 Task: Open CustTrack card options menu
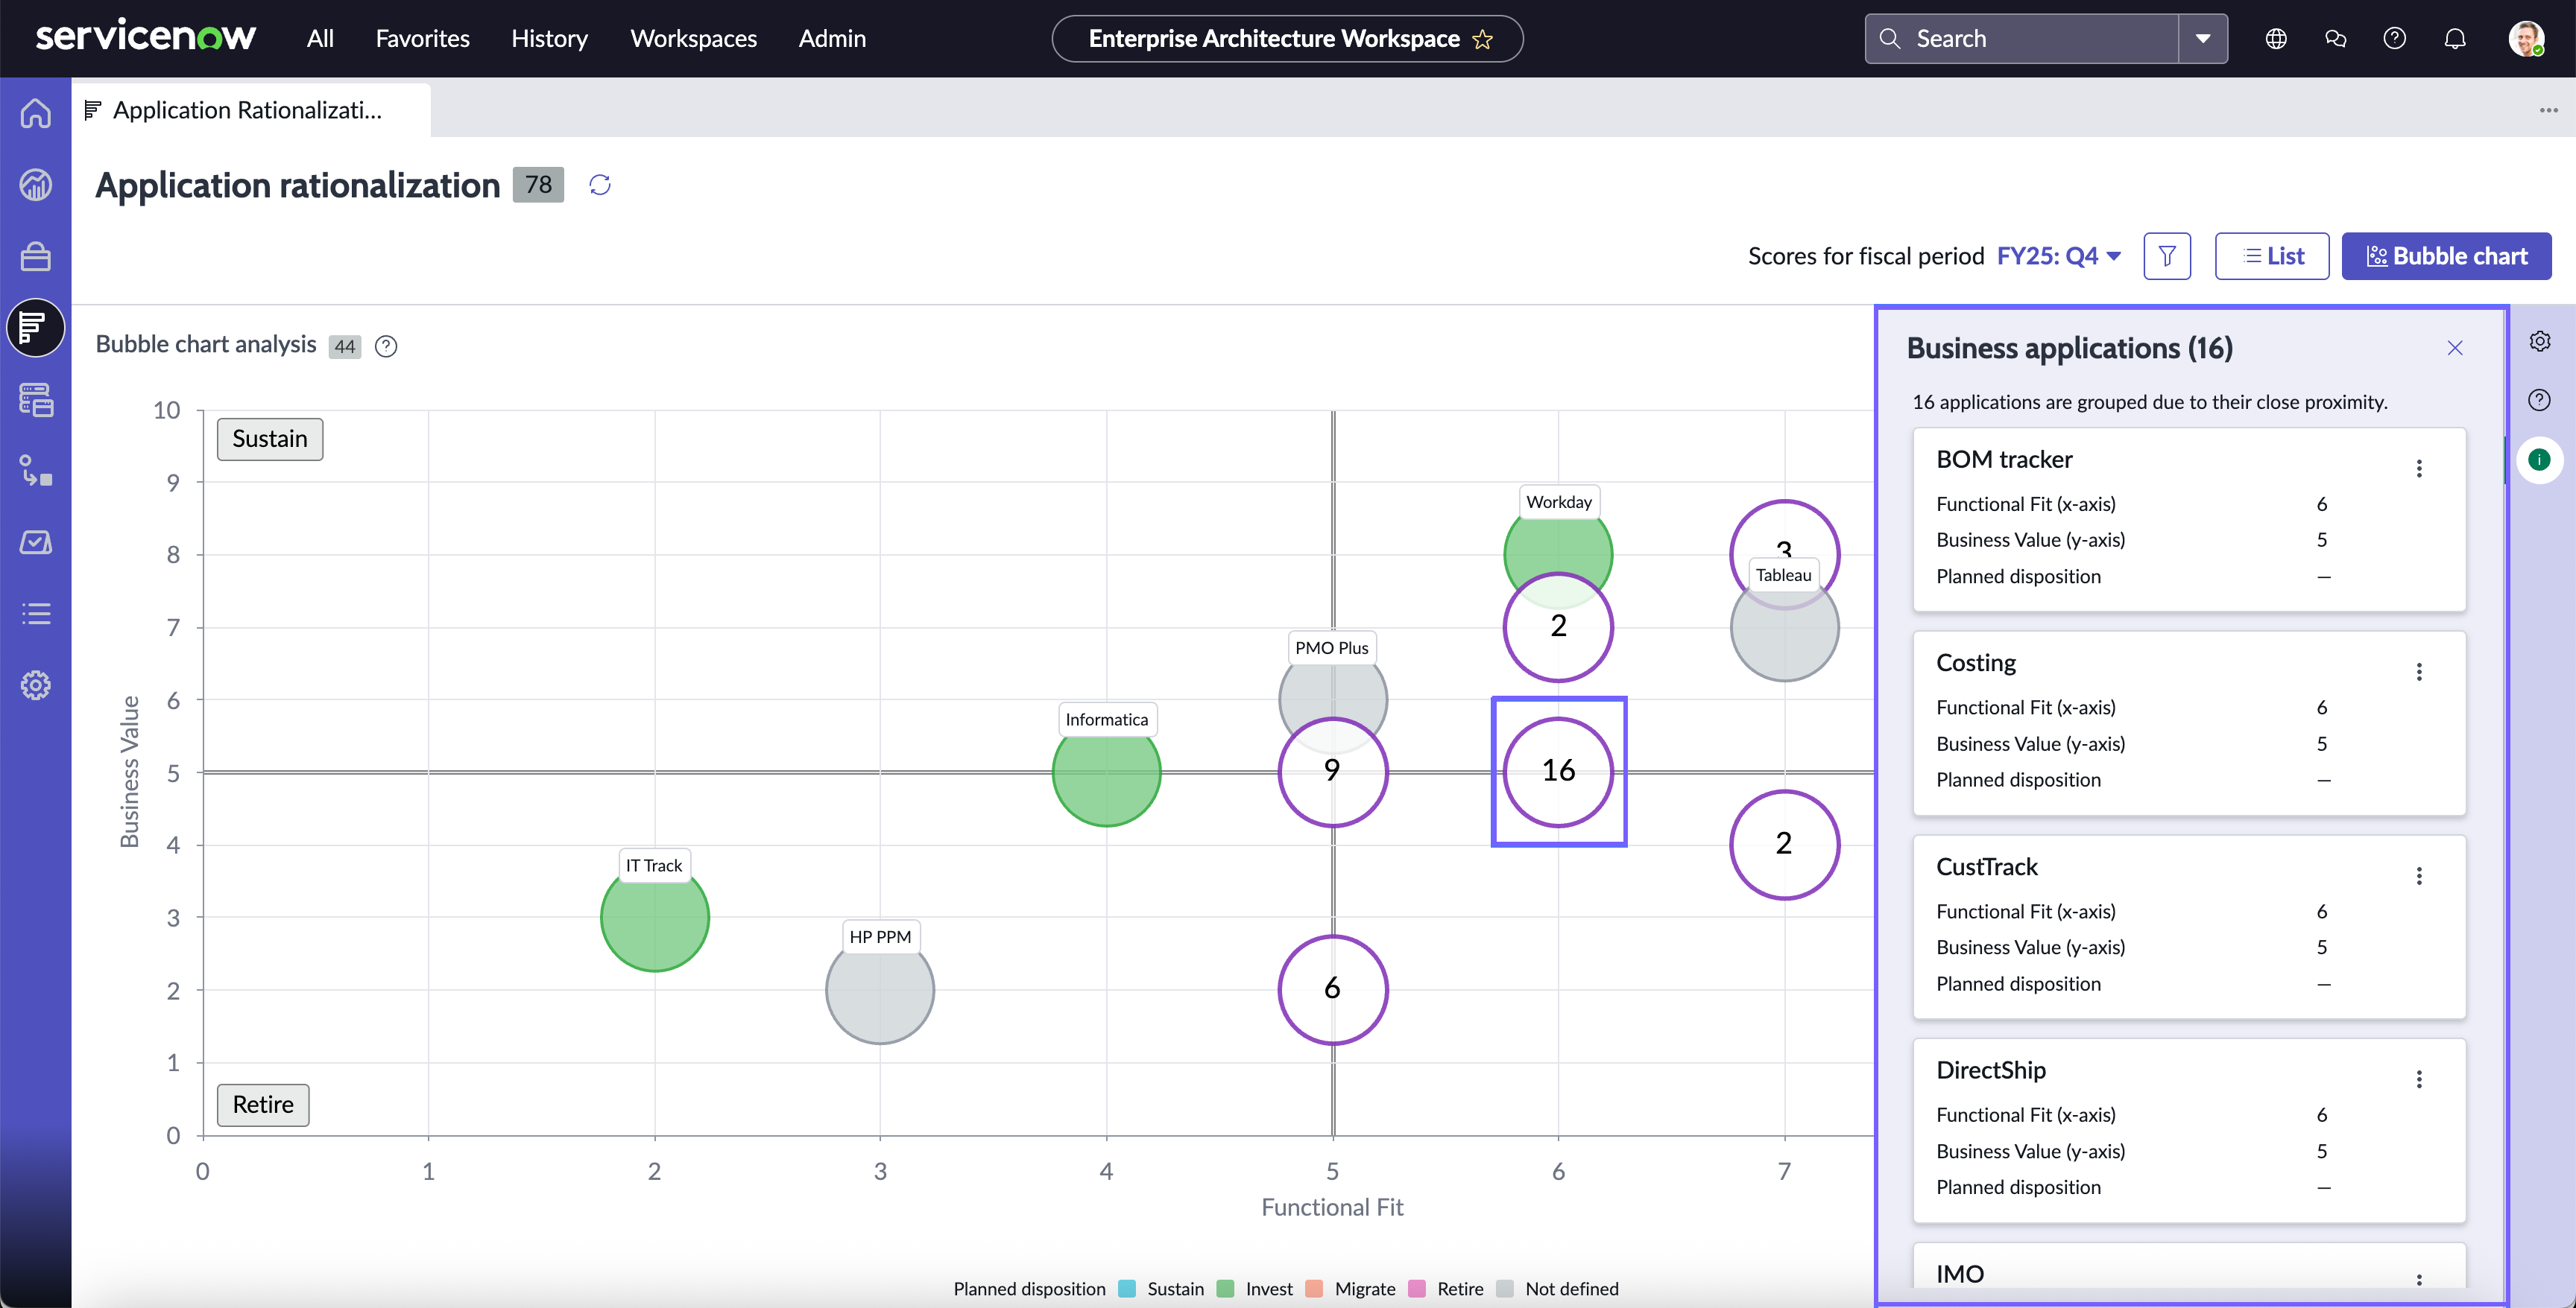2419,876
